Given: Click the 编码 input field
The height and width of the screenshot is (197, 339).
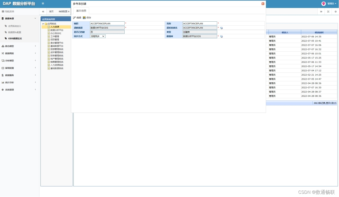Looking at the screenshot, I should pyautogui.click(x=107, y=24).
